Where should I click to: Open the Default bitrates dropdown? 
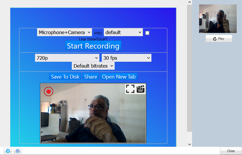(x=93, y=66)
